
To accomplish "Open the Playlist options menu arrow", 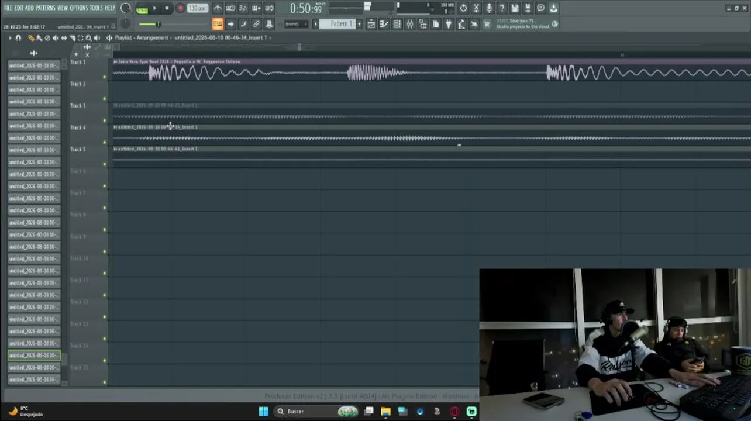I will point(10,38).
